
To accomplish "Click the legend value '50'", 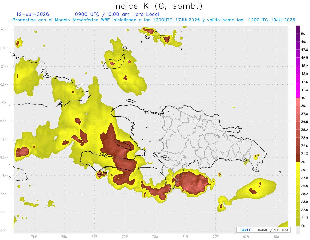I will pos(303,34).
